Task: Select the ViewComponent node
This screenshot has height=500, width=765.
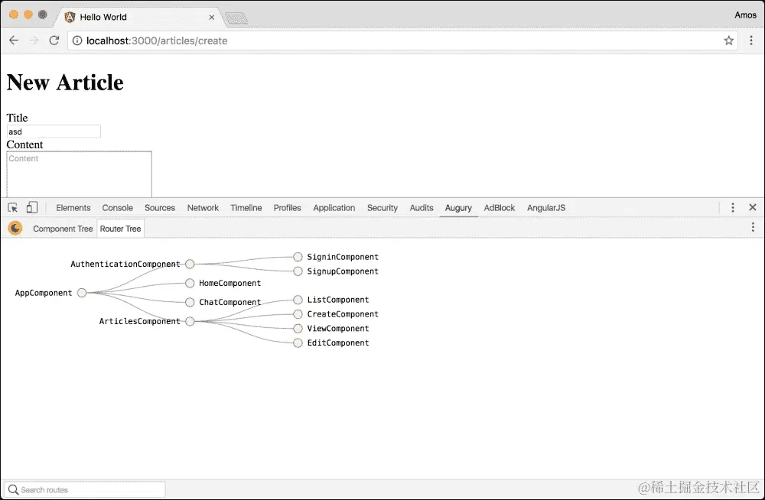Action: pos(298,328)
